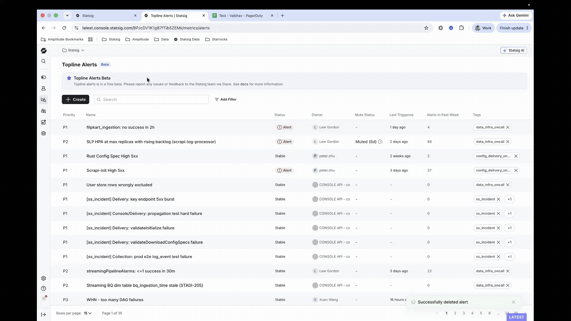Open the Chrome three-dot menu next to Finish update
This screenshot has height=321, width=571.
[527, 28]
